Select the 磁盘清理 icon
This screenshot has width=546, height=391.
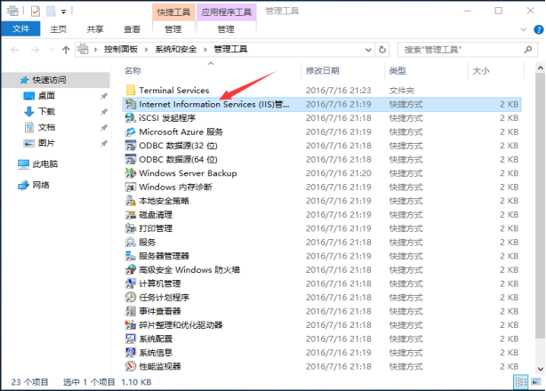(x=131, y=215)
